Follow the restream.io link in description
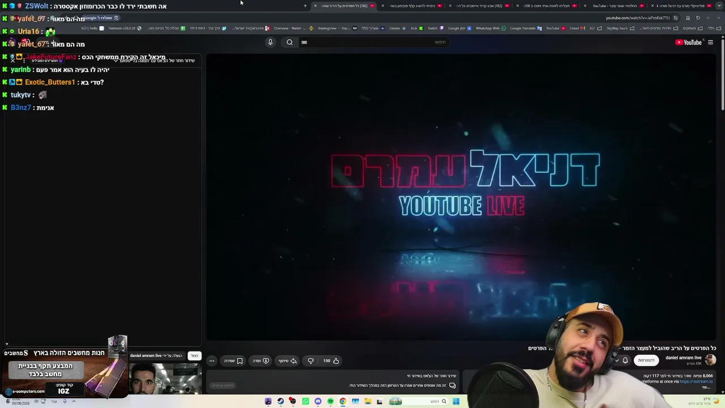Screen dimensions: 725x408 (696, 382)
